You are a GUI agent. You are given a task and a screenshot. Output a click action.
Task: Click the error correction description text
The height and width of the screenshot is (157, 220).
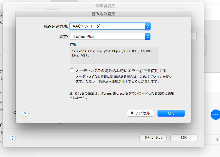pyautogui.click(x=124, y=79)
